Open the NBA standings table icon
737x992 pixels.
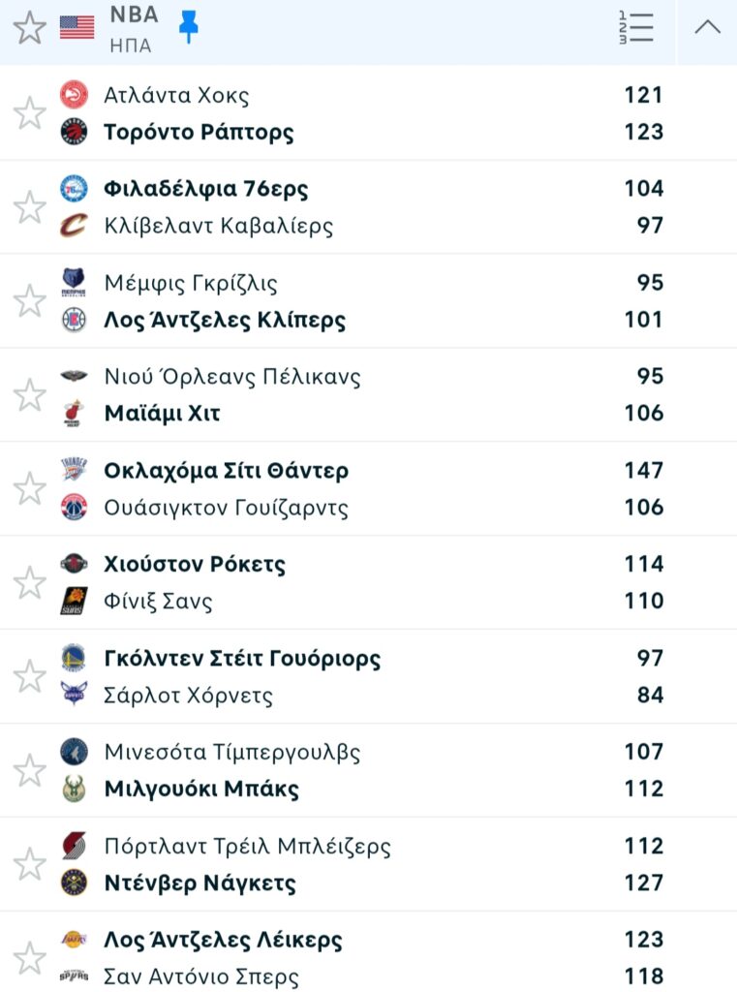(635, 27)
